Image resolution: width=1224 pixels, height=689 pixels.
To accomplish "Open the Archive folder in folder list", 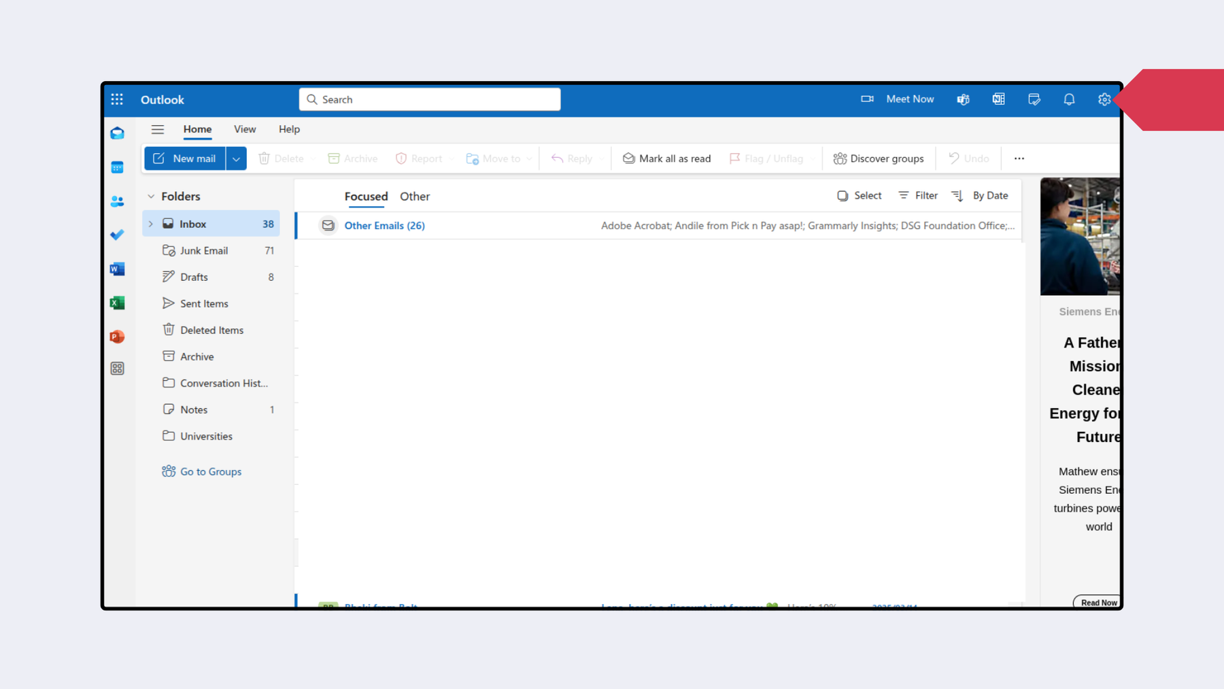I will [211, 356].
